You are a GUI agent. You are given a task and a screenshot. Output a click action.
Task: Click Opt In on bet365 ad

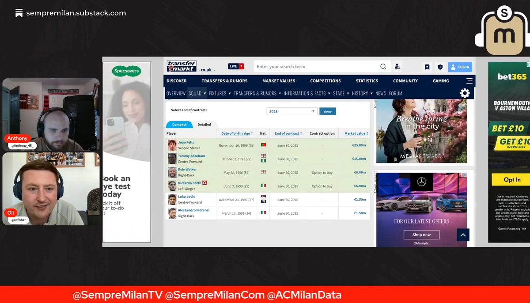[x=511, y=180]
